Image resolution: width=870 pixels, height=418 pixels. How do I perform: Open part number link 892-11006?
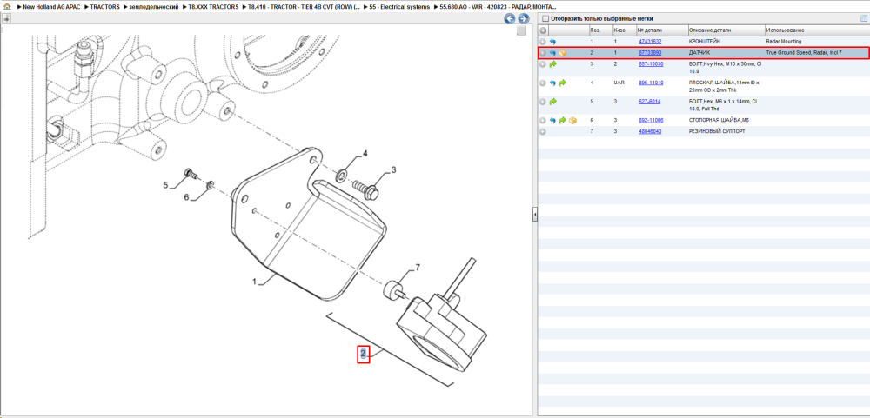tap(650, 120)
